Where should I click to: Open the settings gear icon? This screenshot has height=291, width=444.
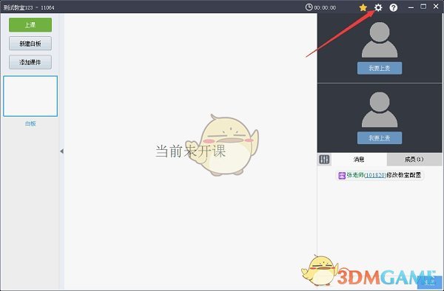click(x=378, y=7)
